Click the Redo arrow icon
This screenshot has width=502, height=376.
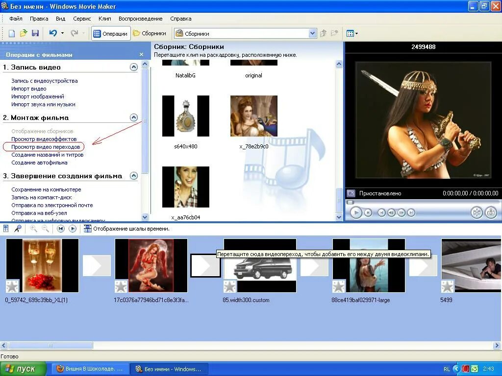click(75, 33)
